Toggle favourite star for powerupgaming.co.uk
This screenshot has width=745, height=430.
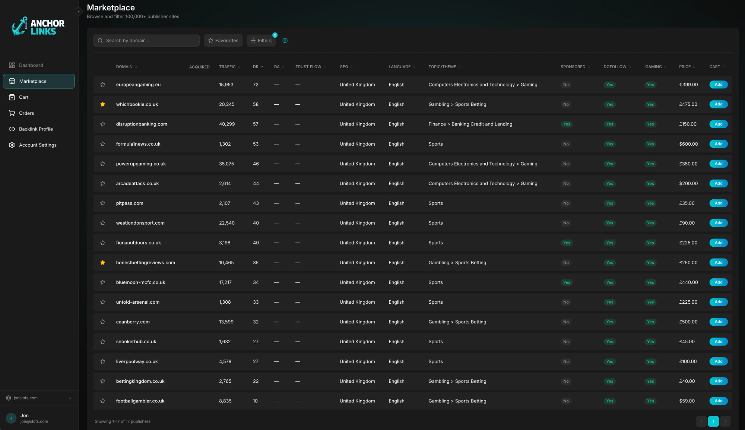pyautogui.click(x=103, y=164)
